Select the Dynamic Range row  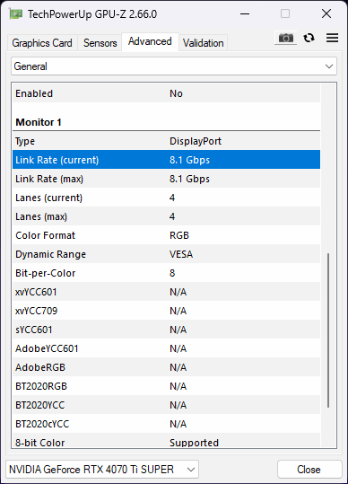point(167,254)
